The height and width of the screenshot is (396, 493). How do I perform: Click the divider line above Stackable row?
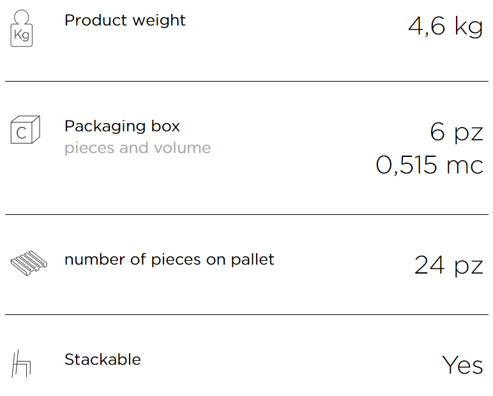coord(247,314)
